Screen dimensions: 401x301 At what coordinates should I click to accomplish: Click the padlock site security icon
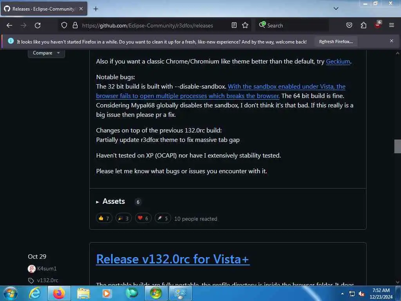75,25
